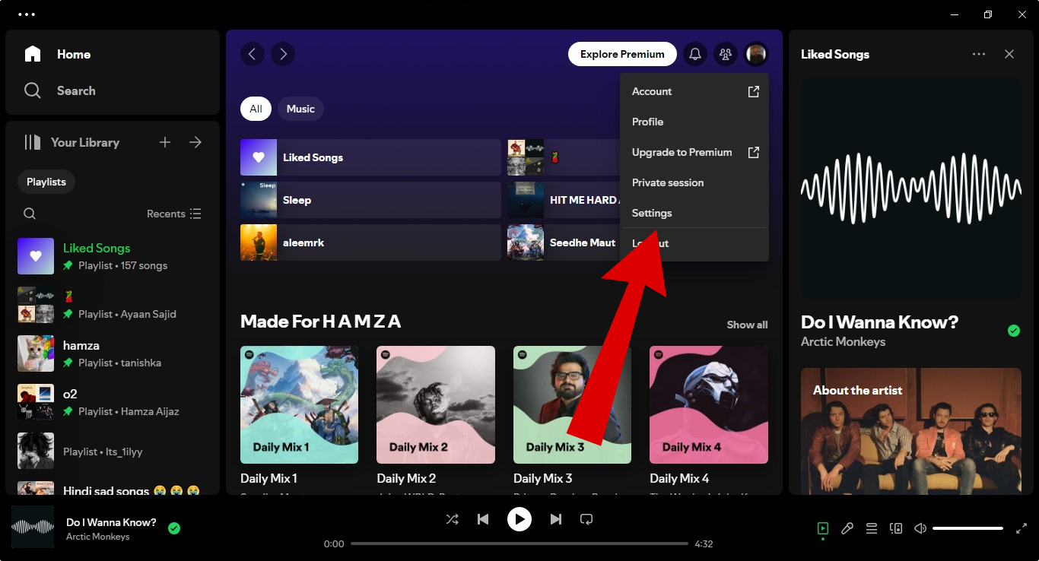Viewport: 1039px width, 561px height.
Task: Go to Home in the sidebar
Action: pyautogui.click(x=58, y=54)
